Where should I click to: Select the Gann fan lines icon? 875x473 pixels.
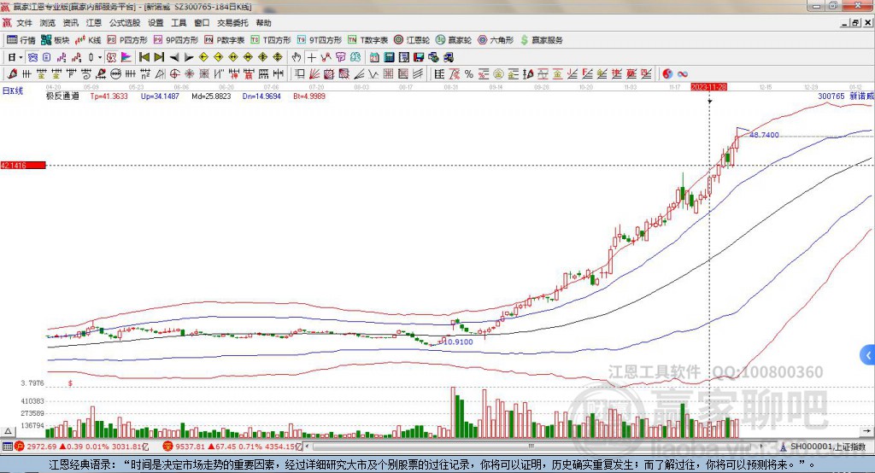314,73
